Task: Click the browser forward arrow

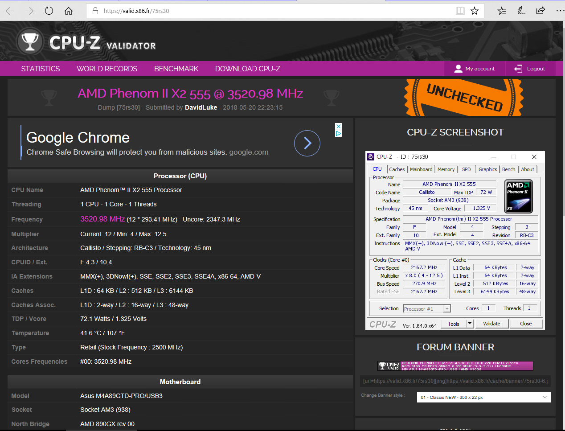Action: (29, 11)
